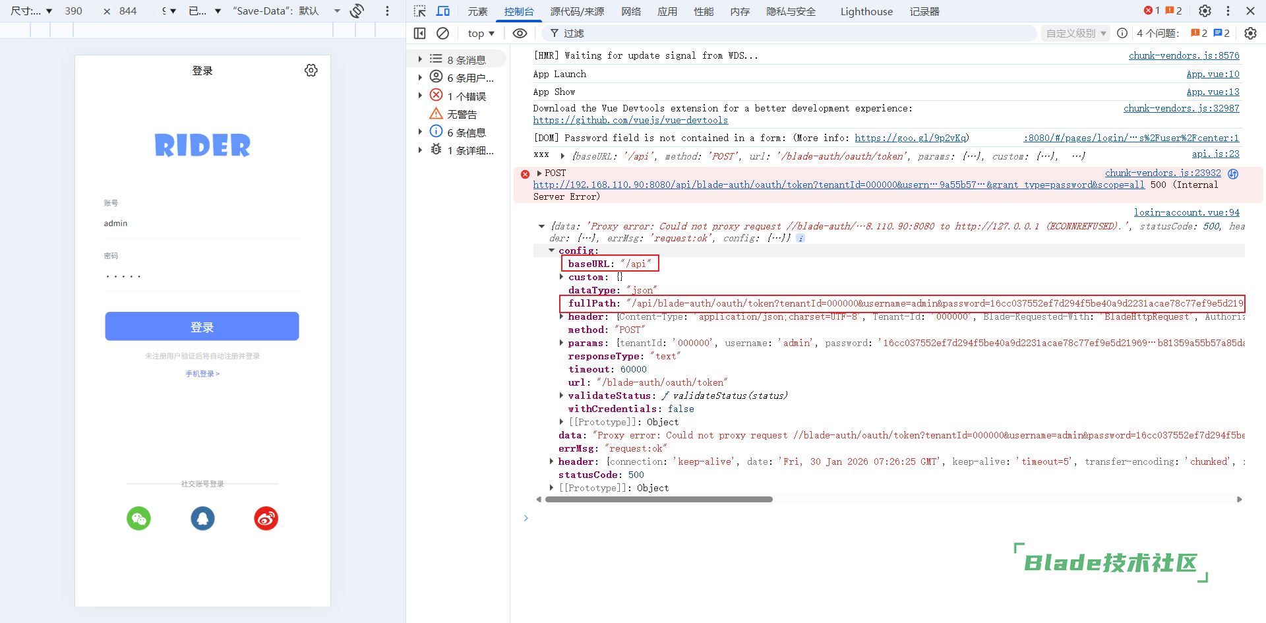Click the inspect element picker icon
This screenshot has width=1266, height=623.
click(x=419, y=11)
